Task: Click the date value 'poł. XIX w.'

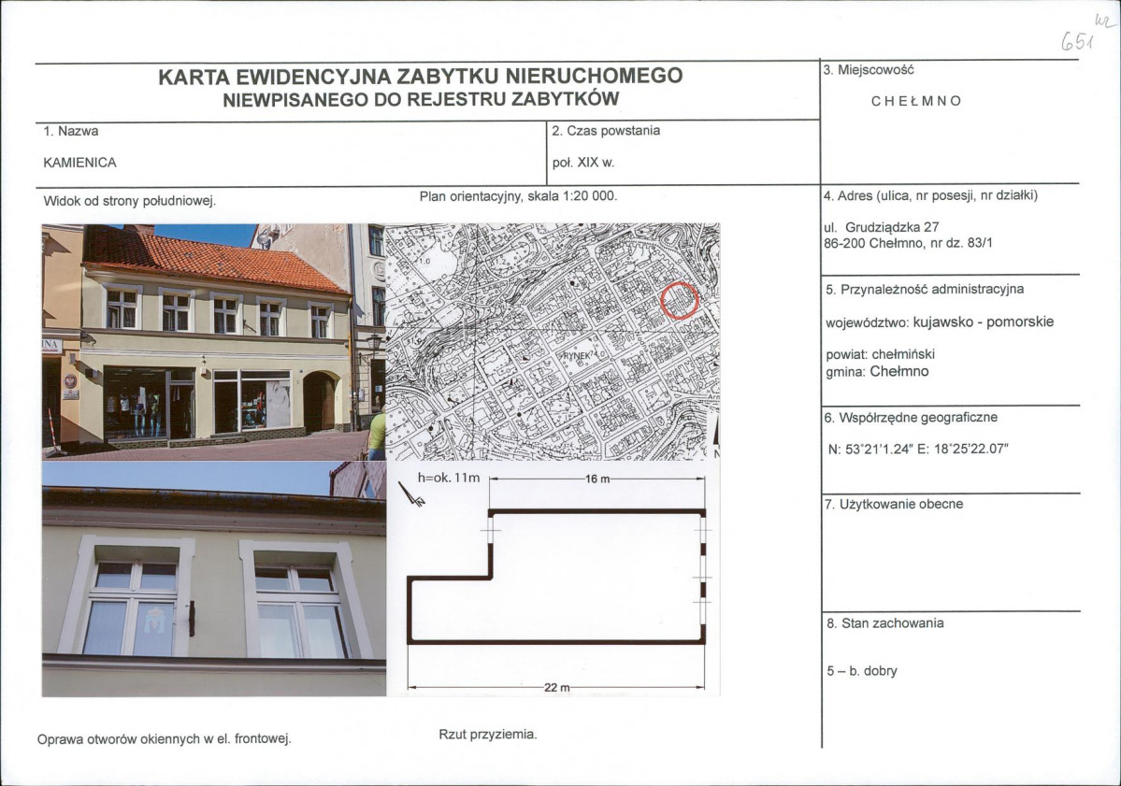Action: click(x=583, y=163)
